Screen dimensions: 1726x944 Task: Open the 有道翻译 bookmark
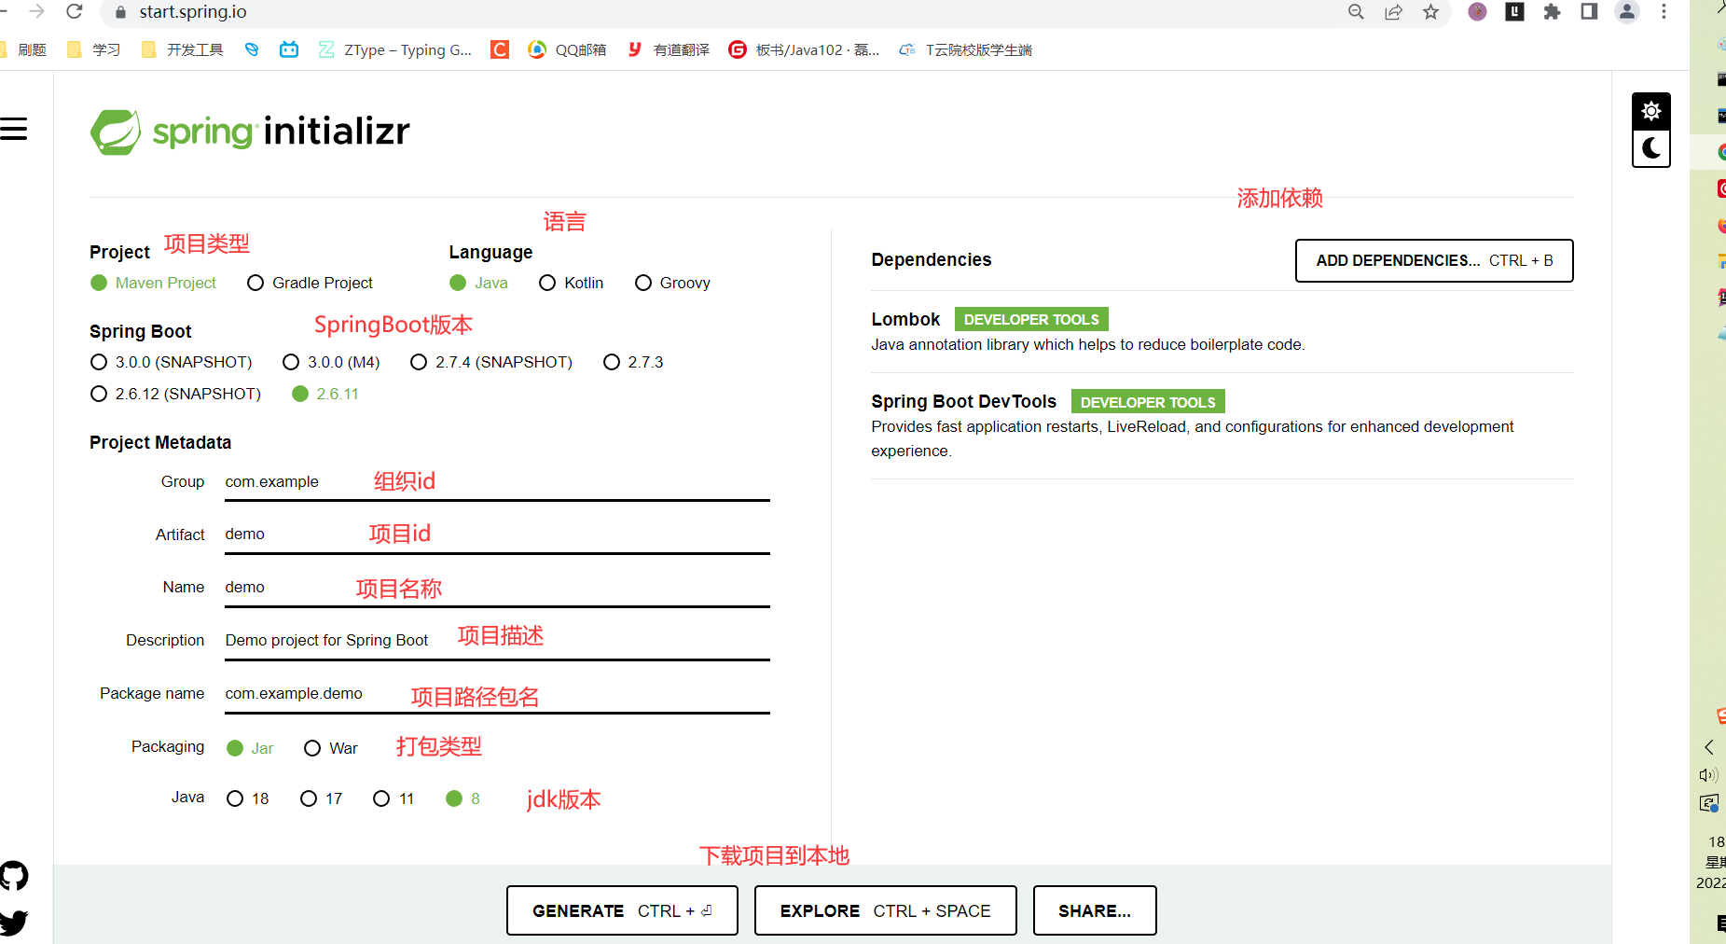coord(669,49)
